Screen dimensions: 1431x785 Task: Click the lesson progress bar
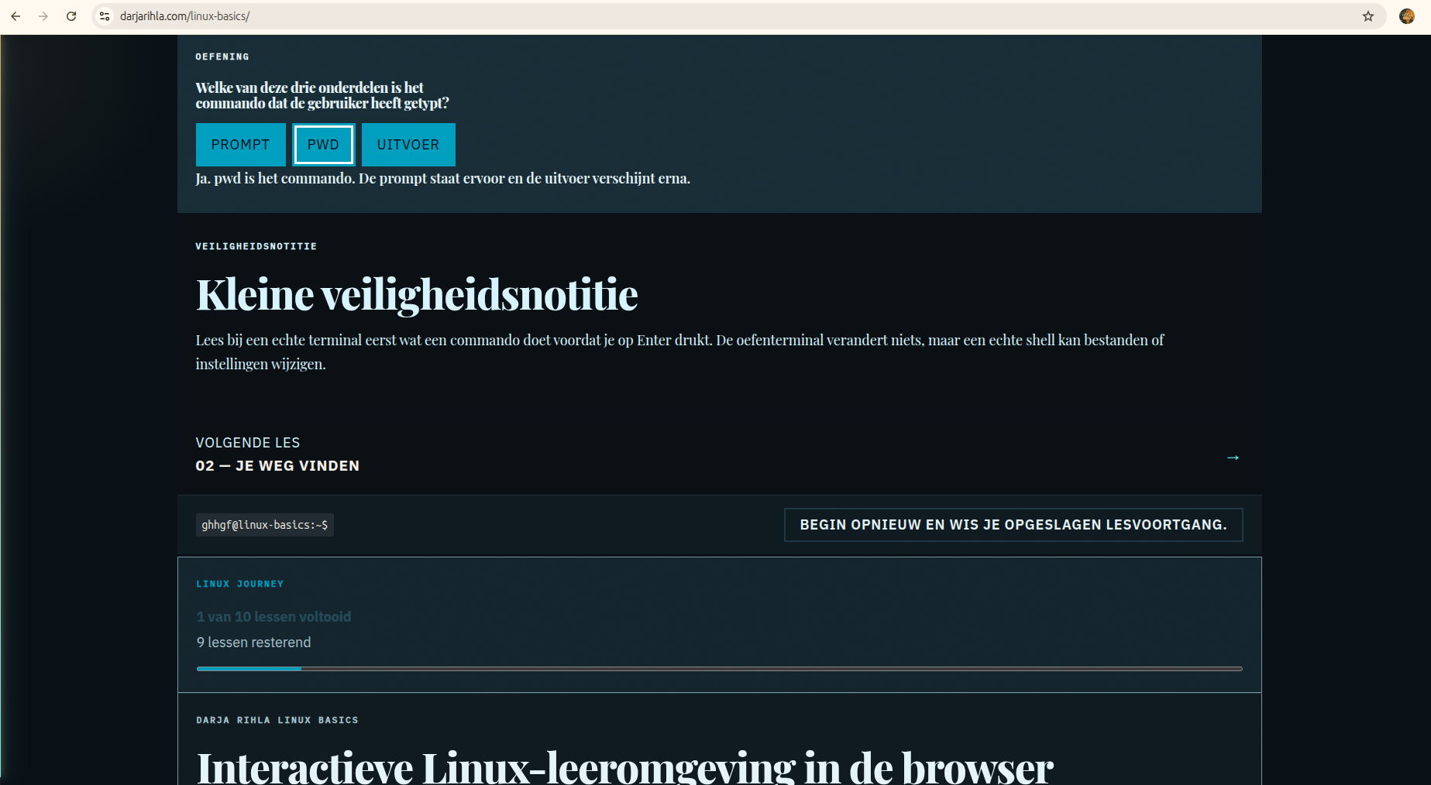tap(719, 668)
